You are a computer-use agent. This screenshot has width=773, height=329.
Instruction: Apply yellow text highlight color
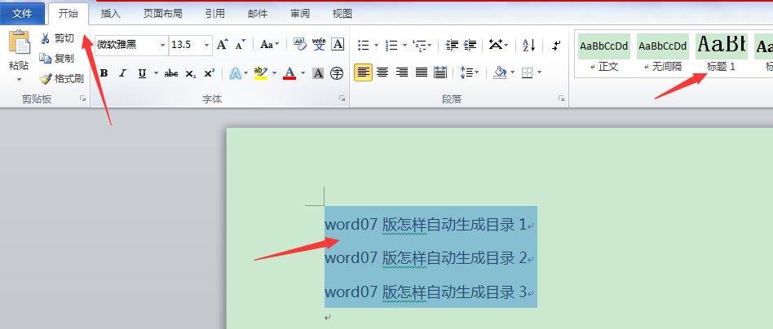click(x=261, y=73)
